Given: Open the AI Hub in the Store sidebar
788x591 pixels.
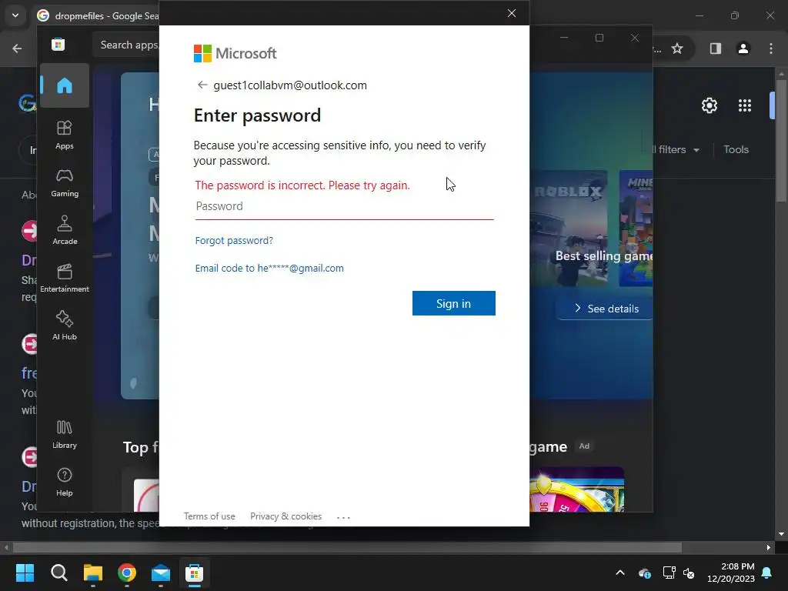Looking at the screenshot, I should pyautogui.click(x=65, y=326).
